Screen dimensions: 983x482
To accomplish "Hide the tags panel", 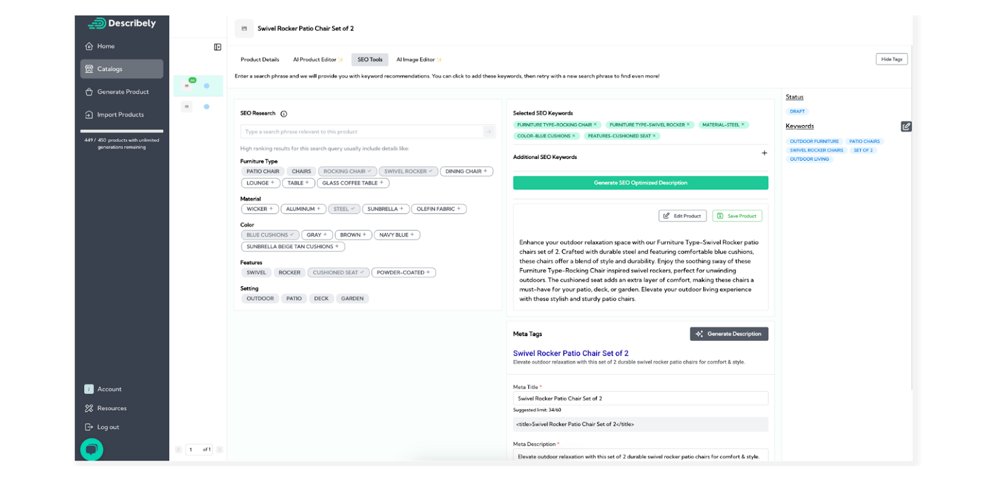I will pyautogui.click(x=891, y=59).
